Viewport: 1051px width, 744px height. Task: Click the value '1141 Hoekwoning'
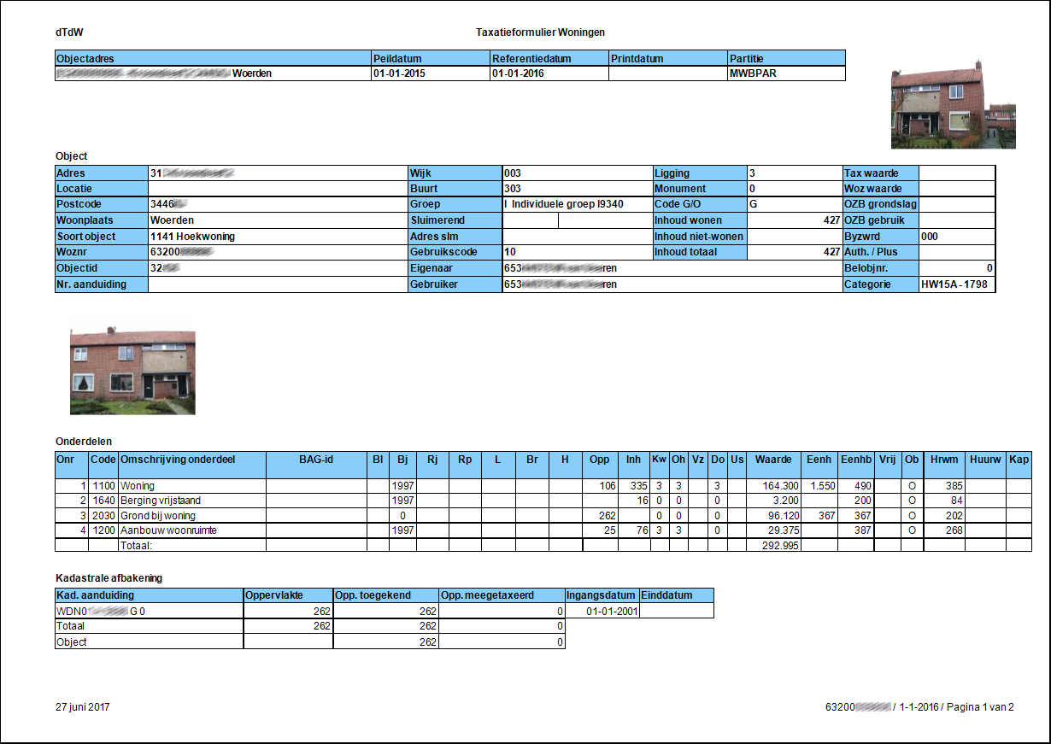[x=192, y=237]
